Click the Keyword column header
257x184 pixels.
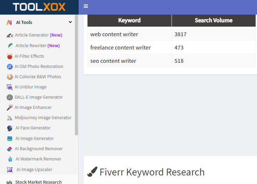tap(130, 20)
